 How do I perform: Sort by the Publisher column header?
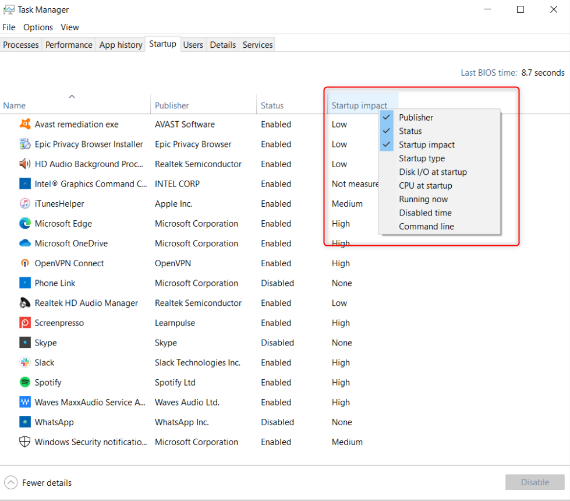coord(203,103)
